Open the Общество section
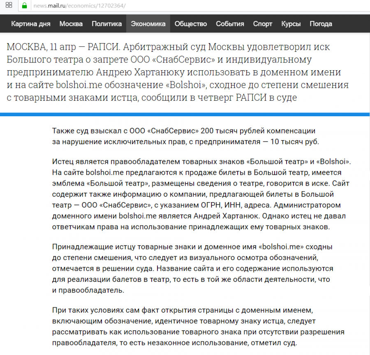The image size is (370, 355). pyautogui.click(x=191, y=24)
